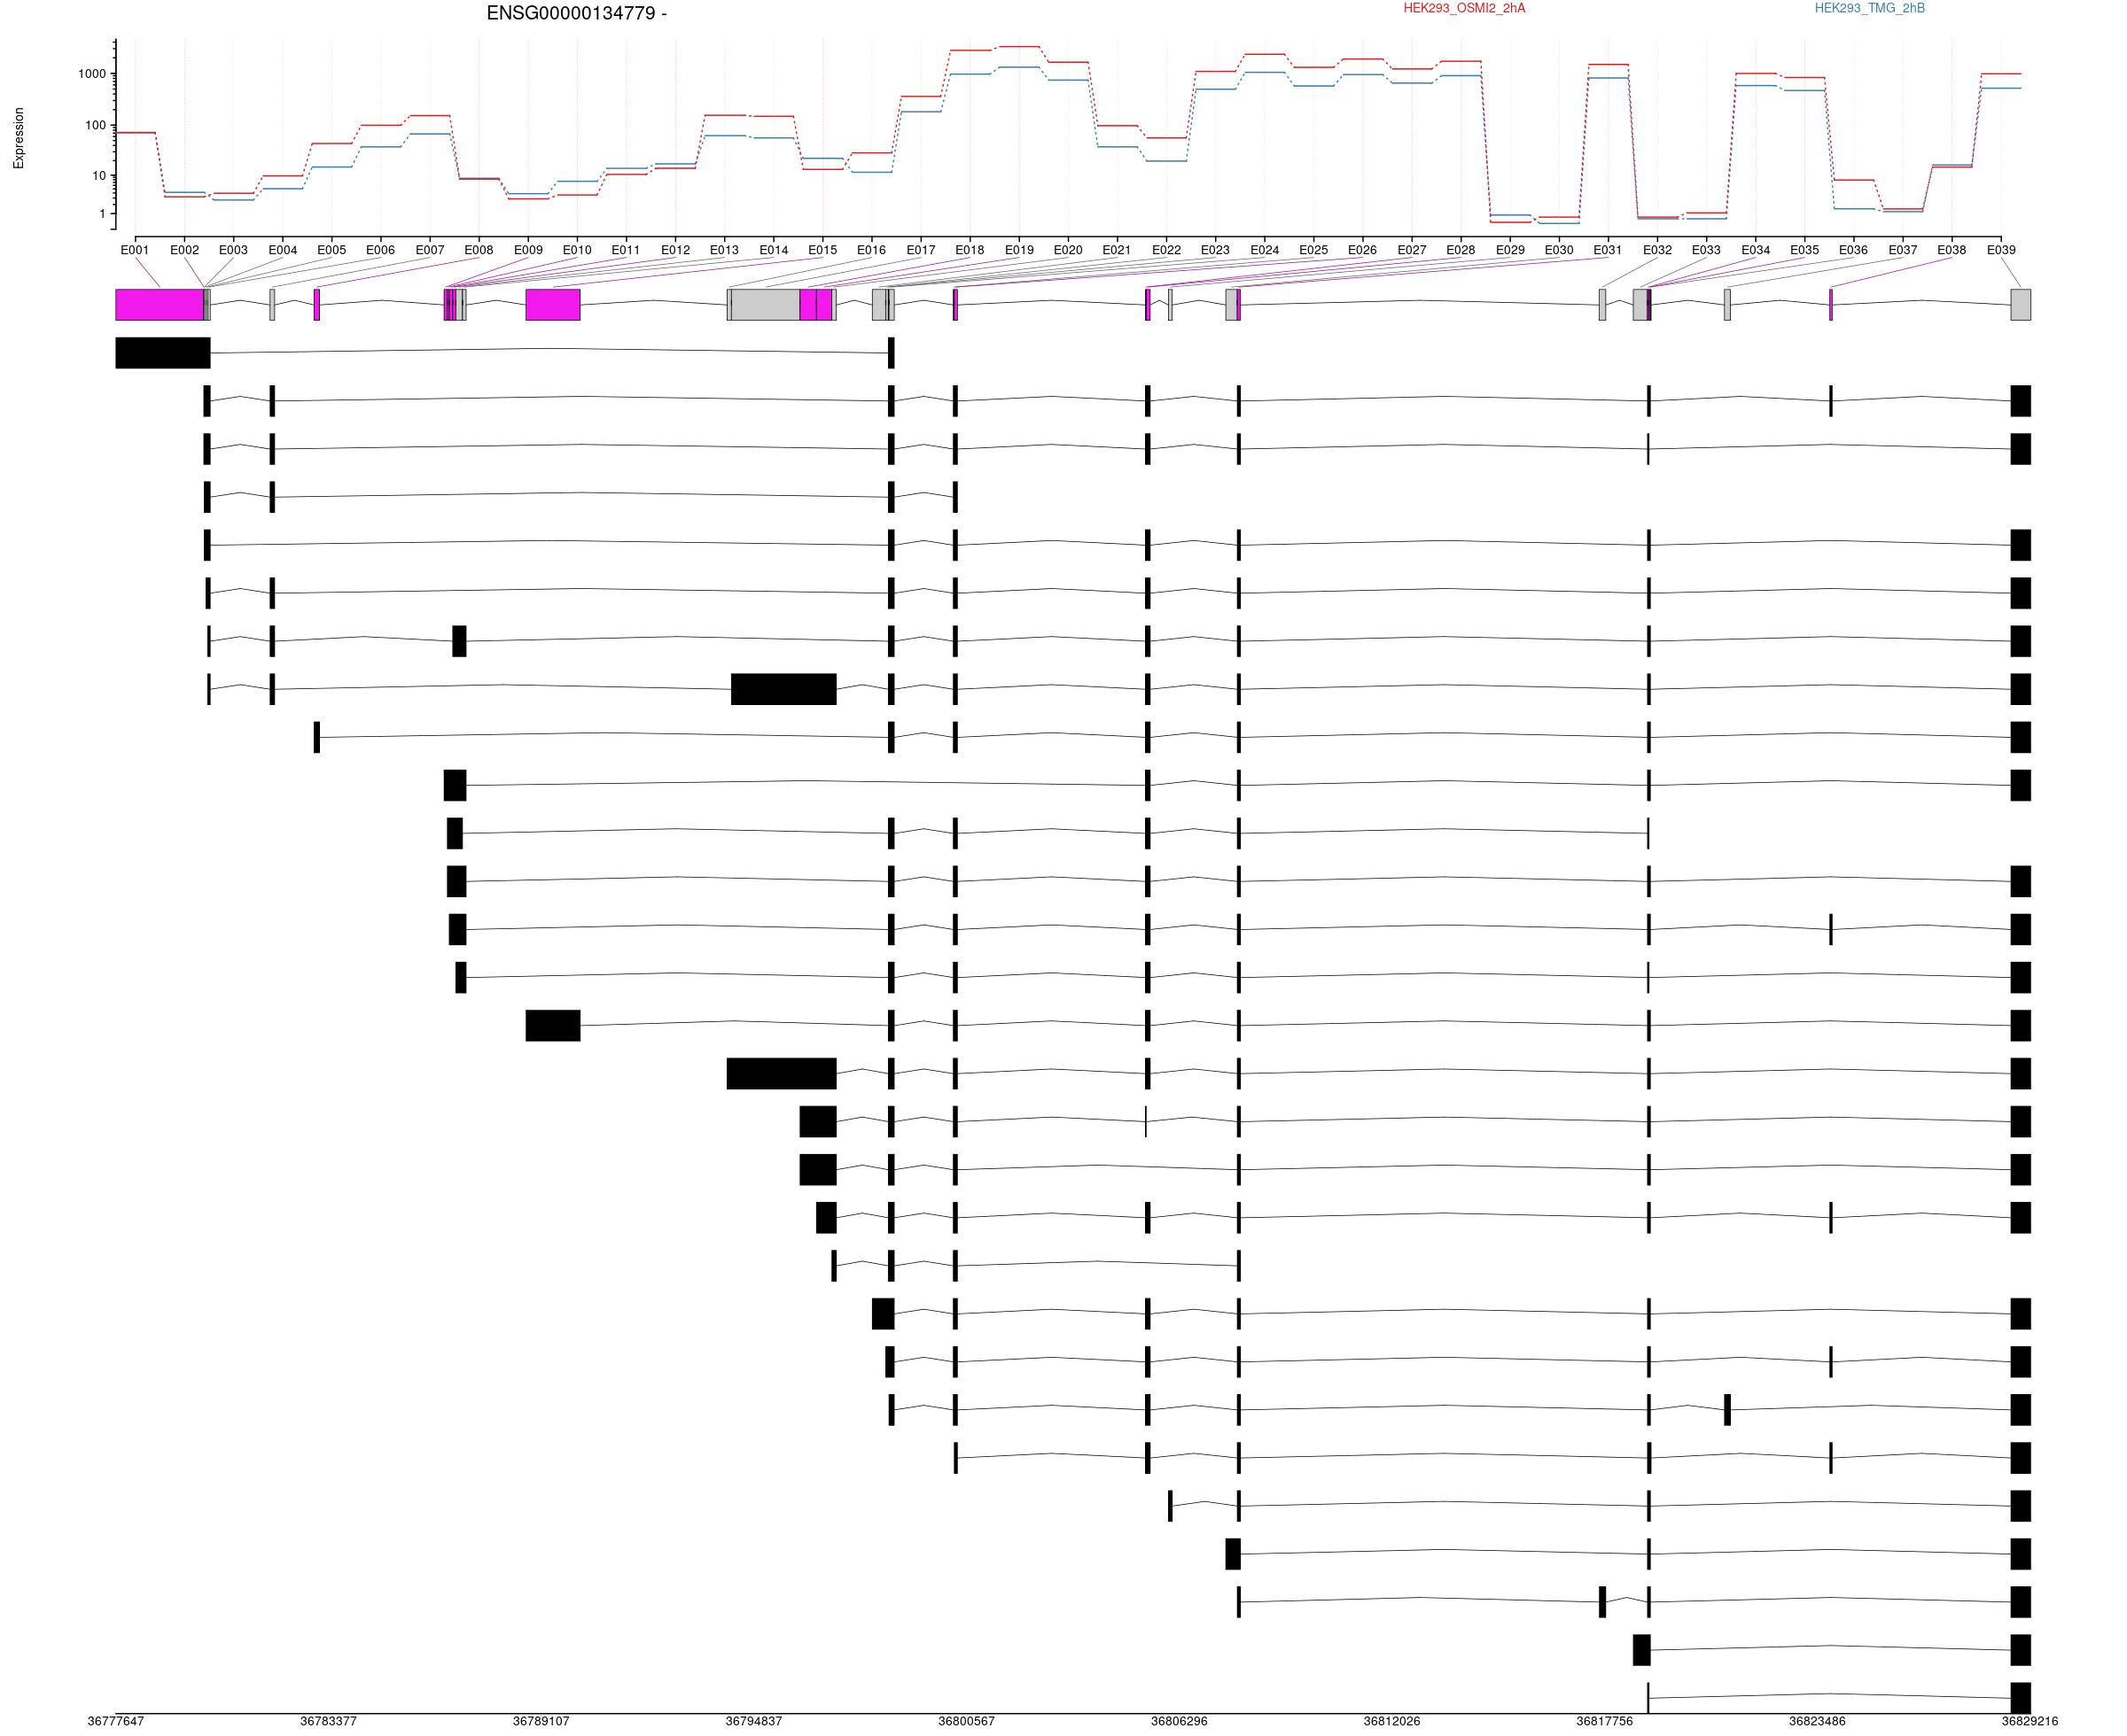The image size is (2127, 1736).
Task: Click exon label E017
Action: pyautogui.click(x=921, y=250)
